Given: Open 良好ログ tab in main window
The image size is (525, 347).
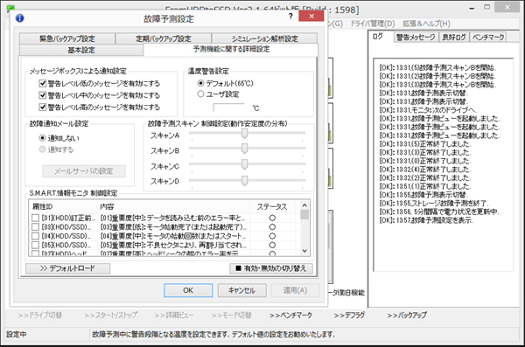Looking at the screenshot, I should pos(453,37).
